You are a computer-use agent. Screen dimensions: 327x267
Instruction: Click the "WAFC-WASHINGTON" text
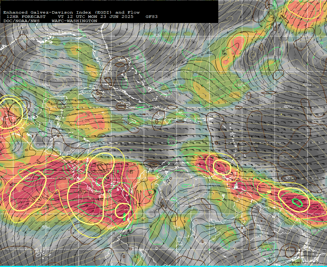(74, 21)
